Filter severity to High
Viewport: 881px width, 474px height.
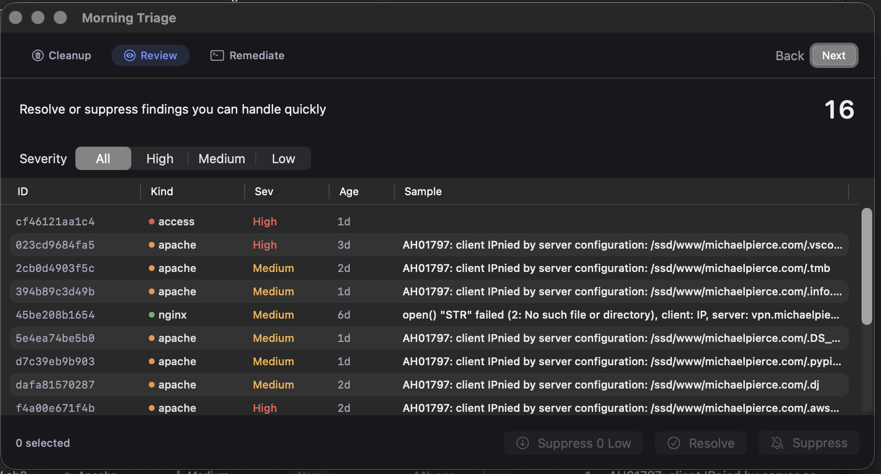pos(159,159)
